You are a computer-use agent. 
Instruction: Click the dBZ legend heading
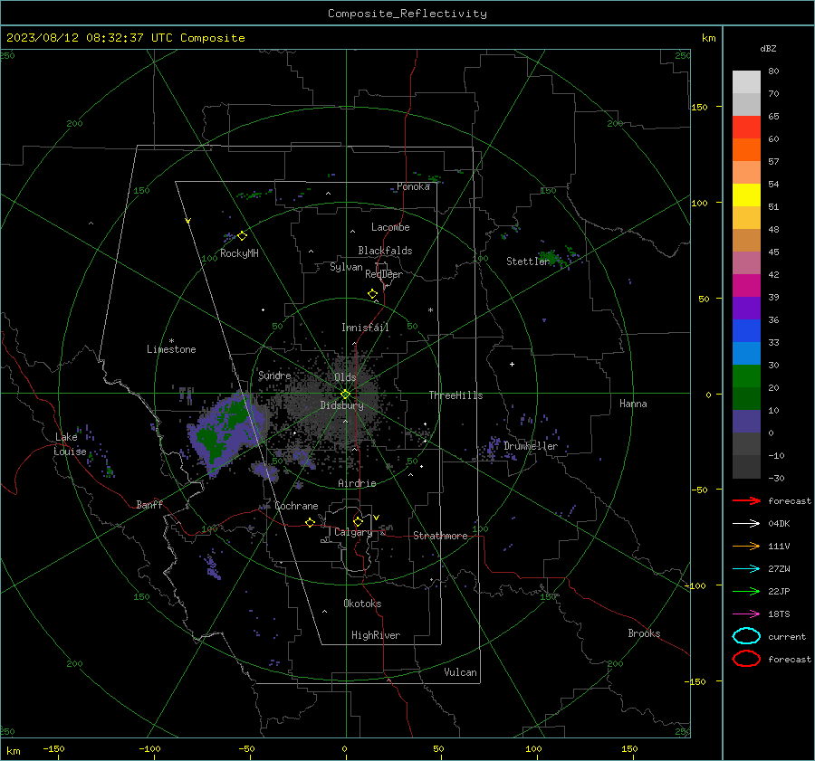pos(768,48)
